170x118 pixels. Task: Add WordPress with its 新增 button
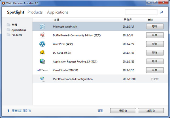(x=155, y=44)
